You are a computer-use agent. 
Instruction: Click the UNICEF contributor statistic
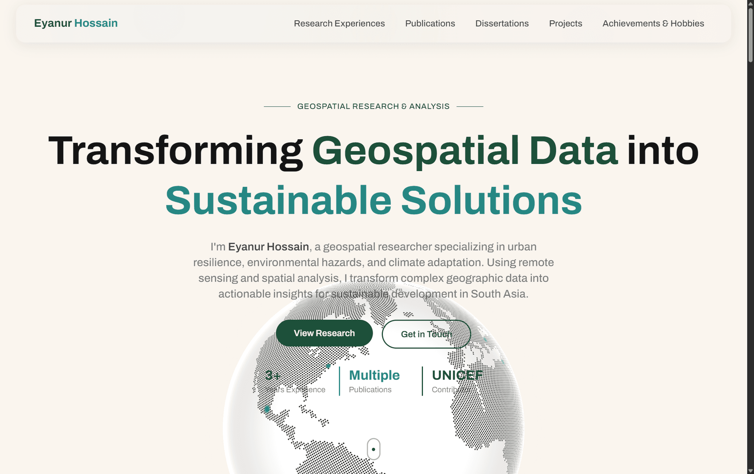click(x=457, y=381)
